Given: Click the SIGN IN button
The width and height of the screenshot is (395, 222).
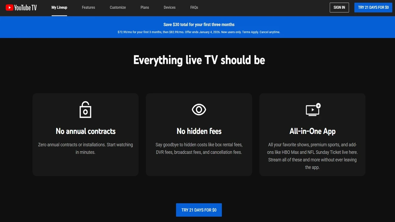Looking at the screenshot, I should tap(339, 7).
